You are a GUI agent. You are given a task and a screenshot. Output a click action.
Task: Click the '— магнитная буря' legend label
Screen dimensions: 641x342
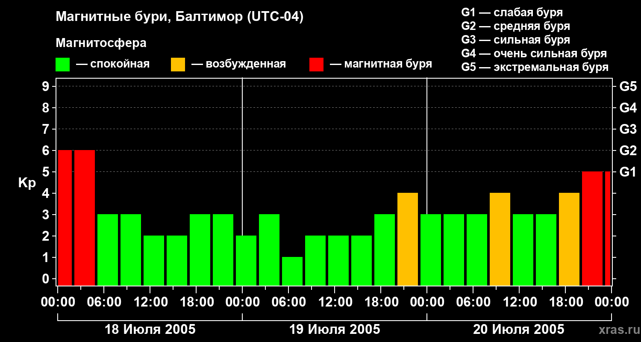coord(381,64)
